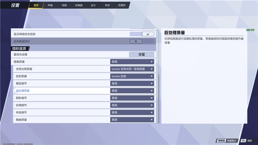258x145 pixels.
Task: Go to the 控制器 tab
Action: (79, 5)
